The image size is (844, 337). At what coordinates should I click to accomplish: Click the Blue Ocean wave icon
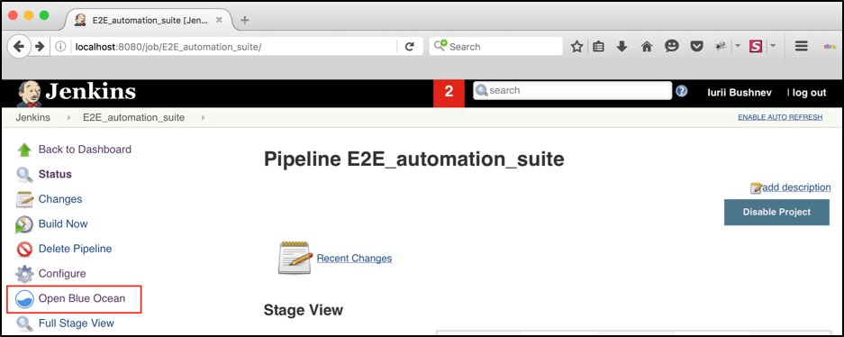(24, 299)
